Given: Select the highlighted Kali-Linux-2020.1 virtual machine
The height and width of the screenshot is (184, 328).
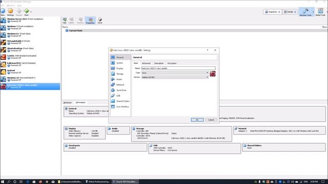Looking at the screenshot, I should (30, 86).
